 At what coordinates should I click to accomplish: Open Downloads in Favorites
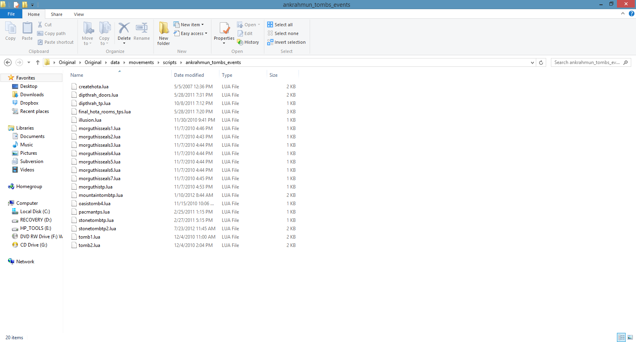[32, 95]
